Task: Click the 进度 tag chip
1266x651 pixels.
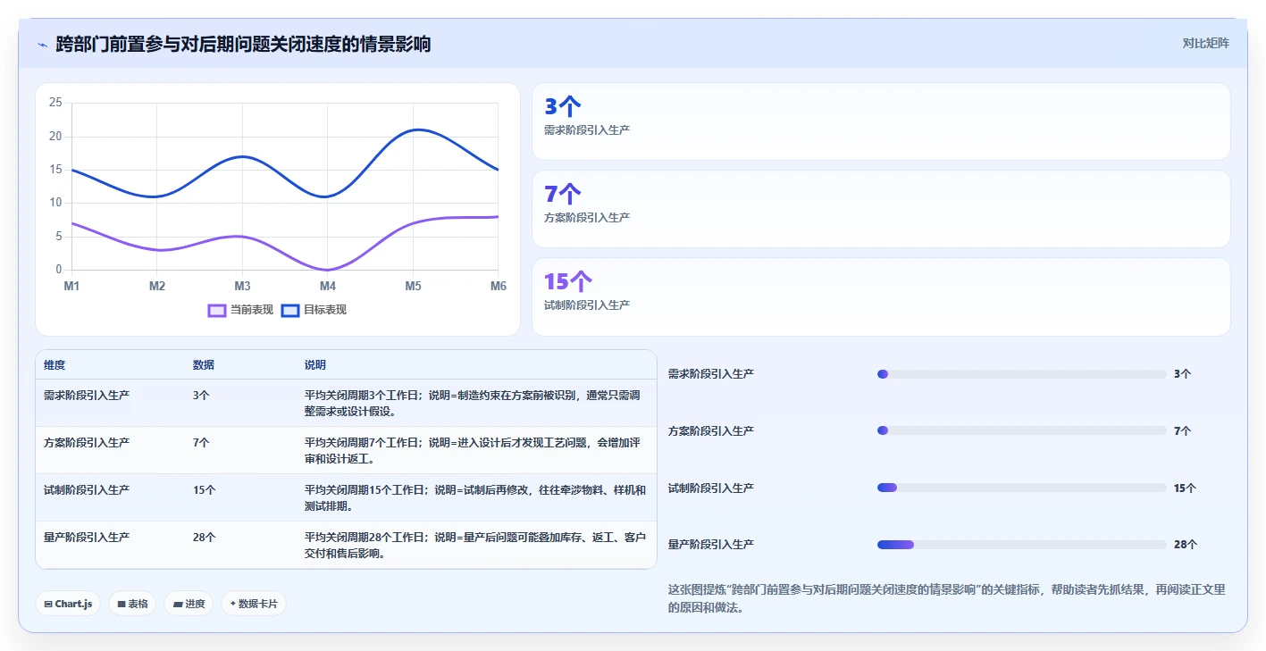Action: (x=189, y=604)
